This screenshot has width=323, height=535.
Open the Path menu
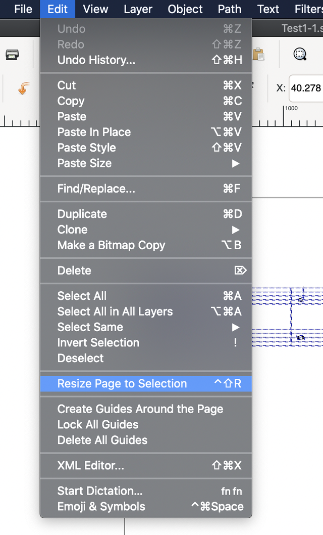pos(229,9)
